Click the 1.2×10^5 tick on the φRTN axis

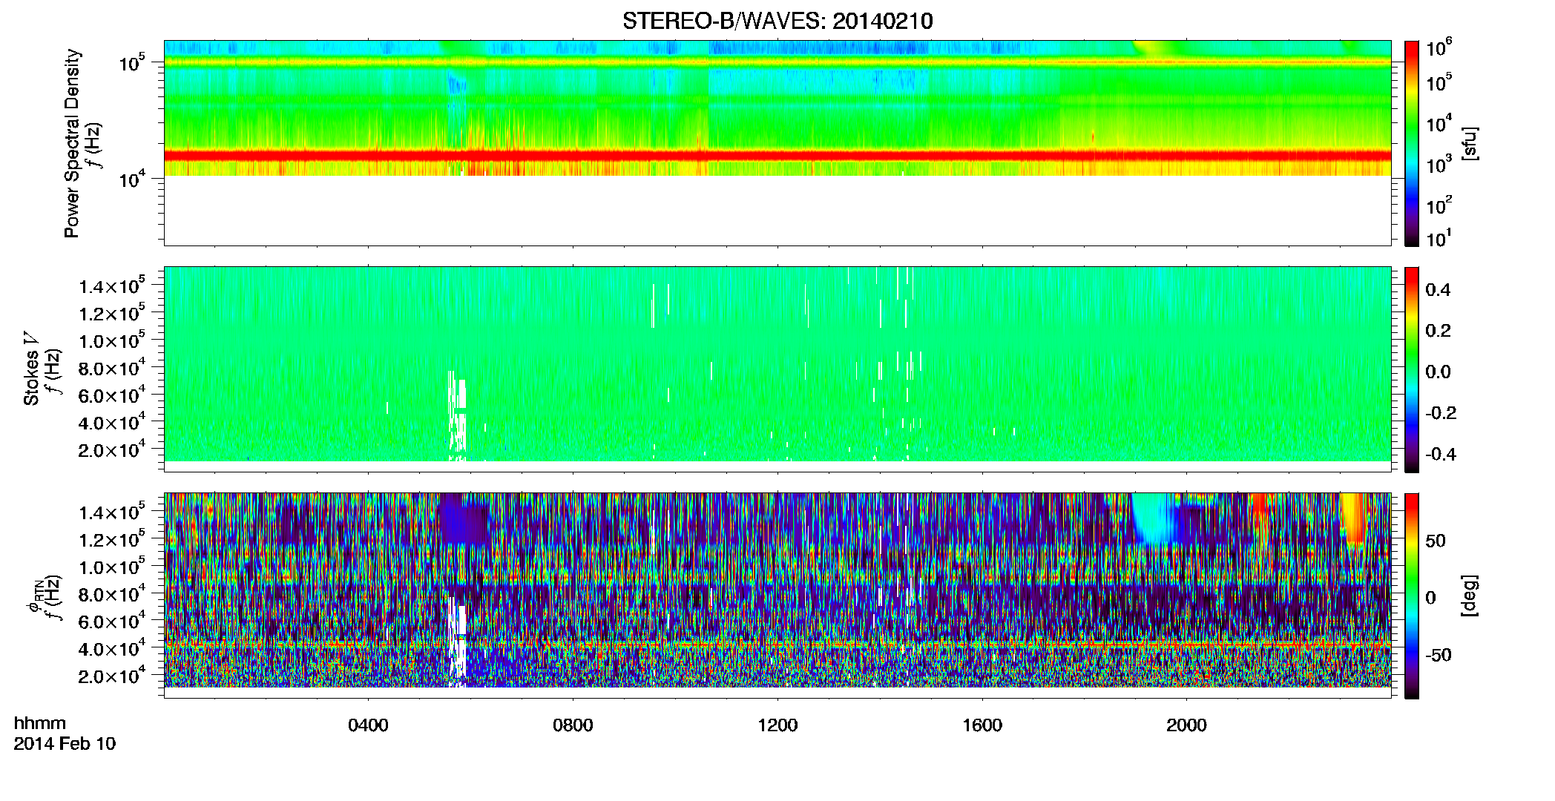coord(112,539)
